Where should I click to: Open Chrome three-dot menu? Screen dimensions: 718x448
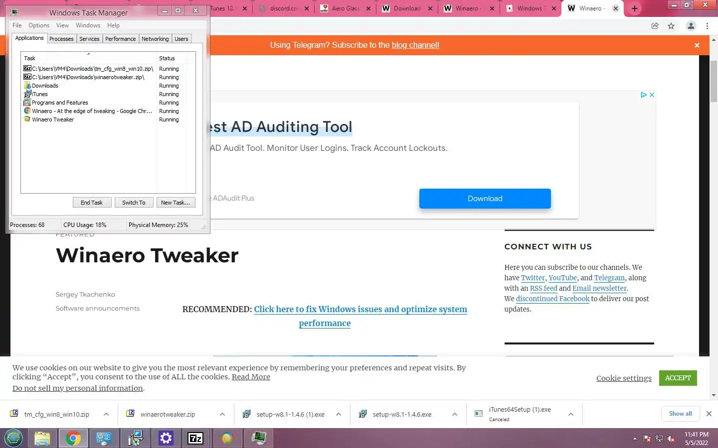click(707, 26)
